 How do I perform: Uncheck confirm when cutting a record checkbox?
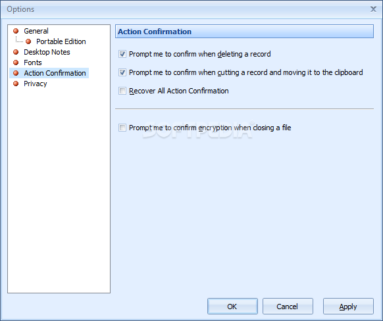pyautogui.click(x=122, y=72)
